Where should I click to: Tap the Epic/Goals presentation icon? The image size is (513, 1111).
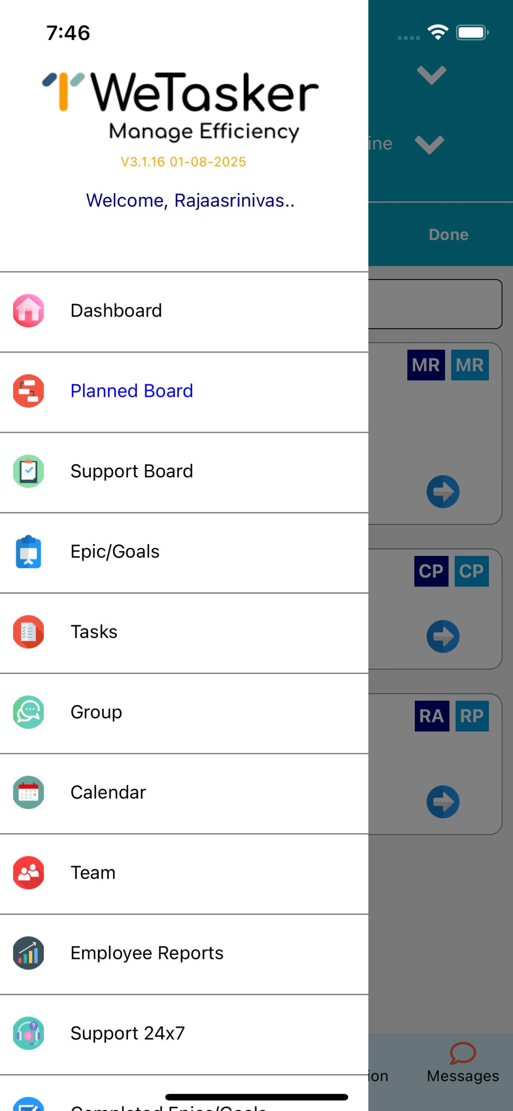coord(28,552)
